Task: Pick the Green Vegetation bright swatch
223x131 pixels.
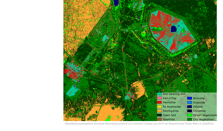Action: [x=190, y=115]
